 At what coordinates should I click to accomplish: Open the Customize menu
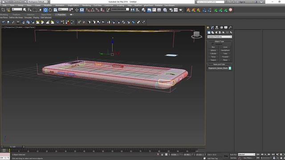pos(109,5)
